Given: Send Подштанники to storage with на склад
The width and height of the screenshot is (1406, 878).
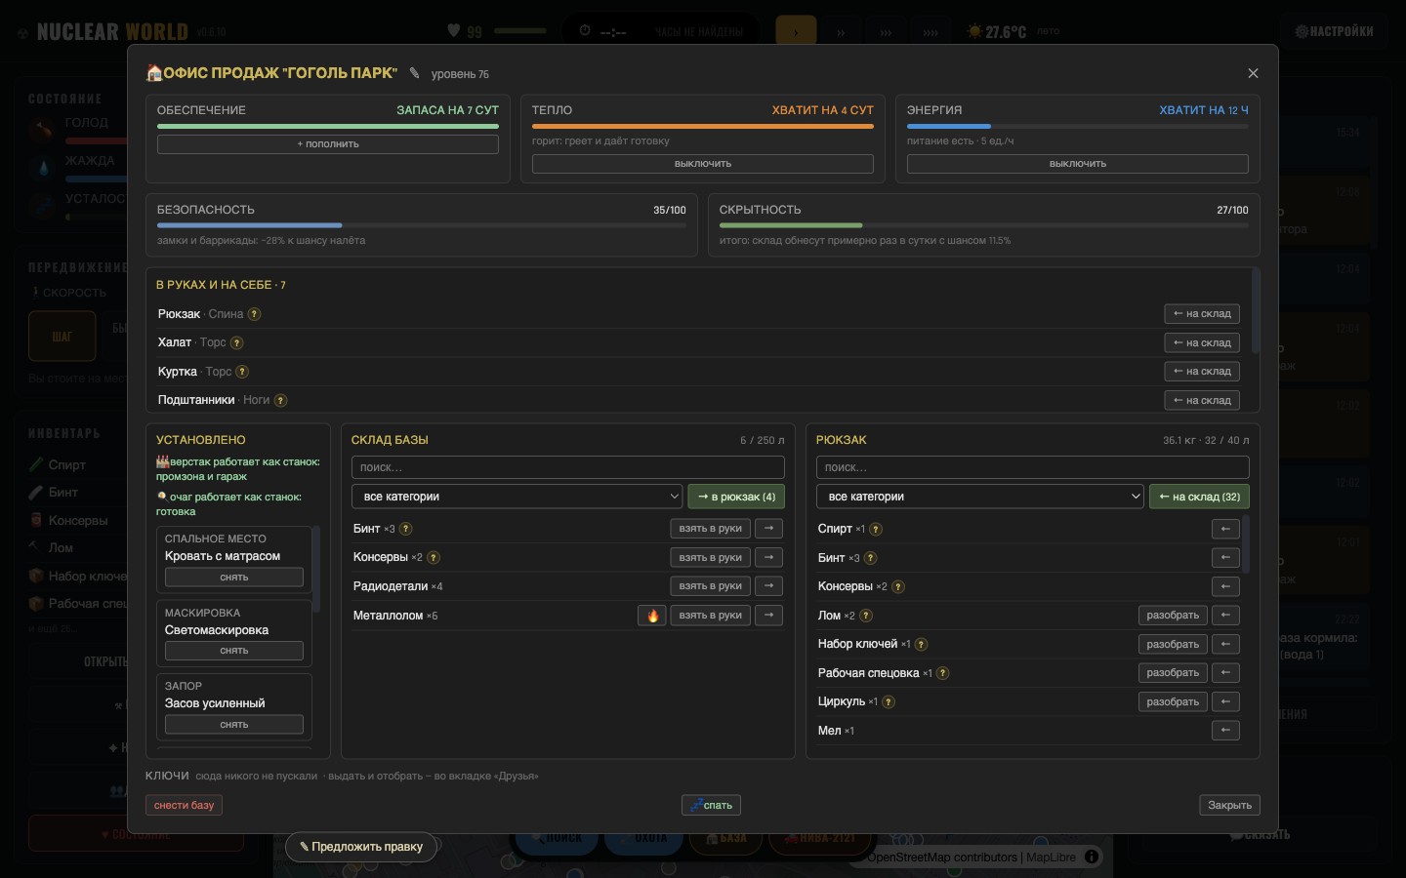Looking at the screenshot, I should tap(1202, 401).
